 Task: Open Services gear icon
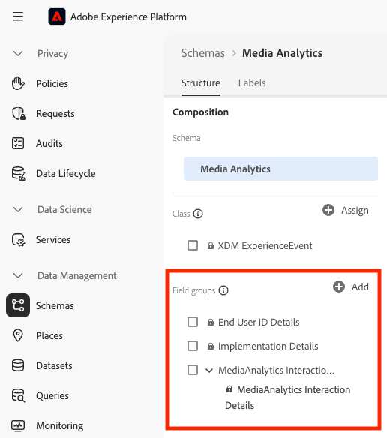pos(19,240)
